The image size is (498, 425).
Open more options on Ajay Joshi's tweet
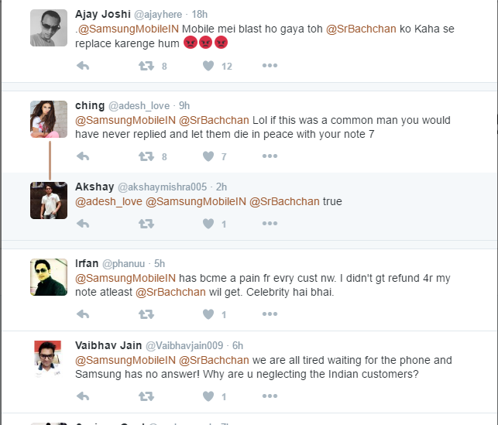tap(270, 67)
